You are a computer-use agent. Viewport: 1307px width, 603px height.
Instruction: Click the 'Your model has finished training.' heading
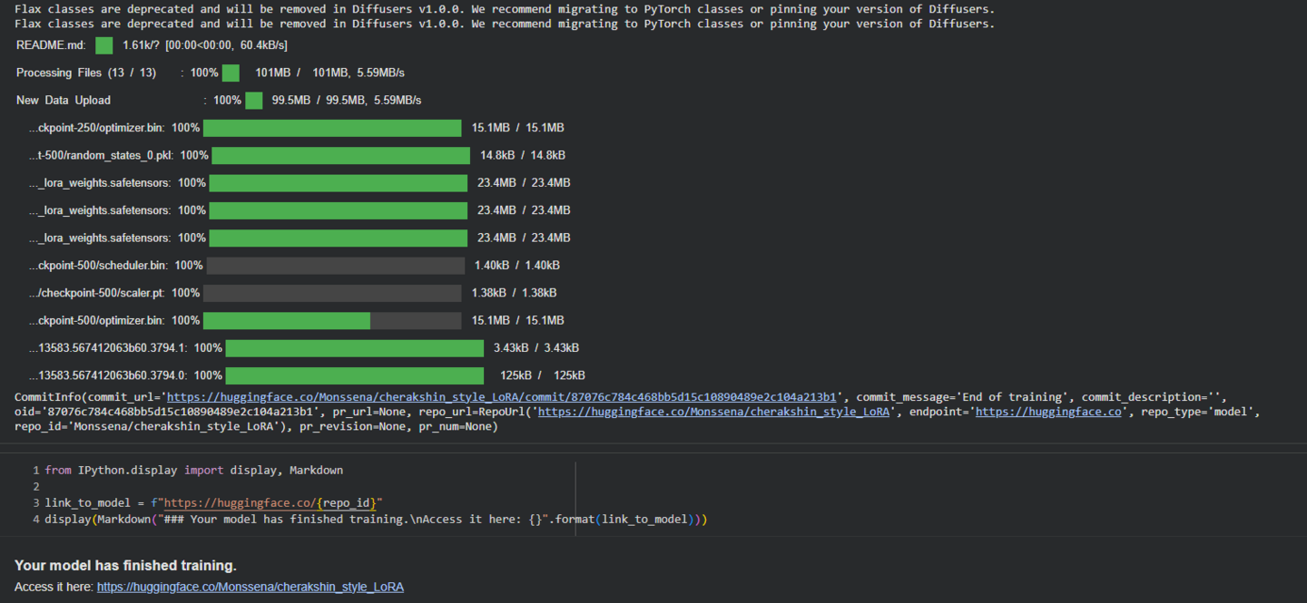coord(125,565)
